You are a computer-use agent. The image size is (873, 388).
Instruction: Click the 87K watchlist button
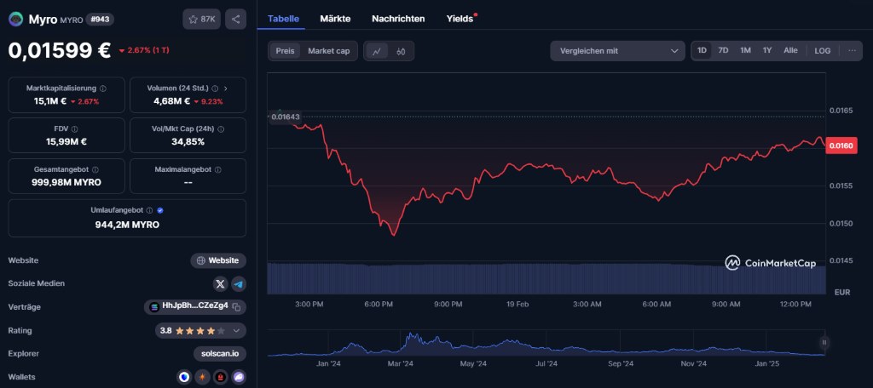(x=202, y=20)
